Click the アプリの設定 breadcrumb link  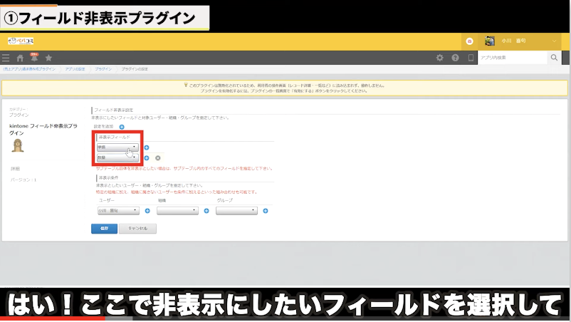pos(75,69)
